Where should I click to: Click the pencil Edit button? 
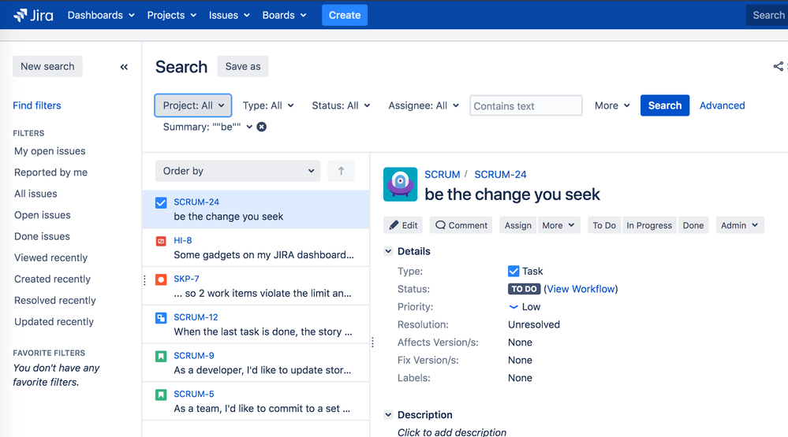point(403,225)
